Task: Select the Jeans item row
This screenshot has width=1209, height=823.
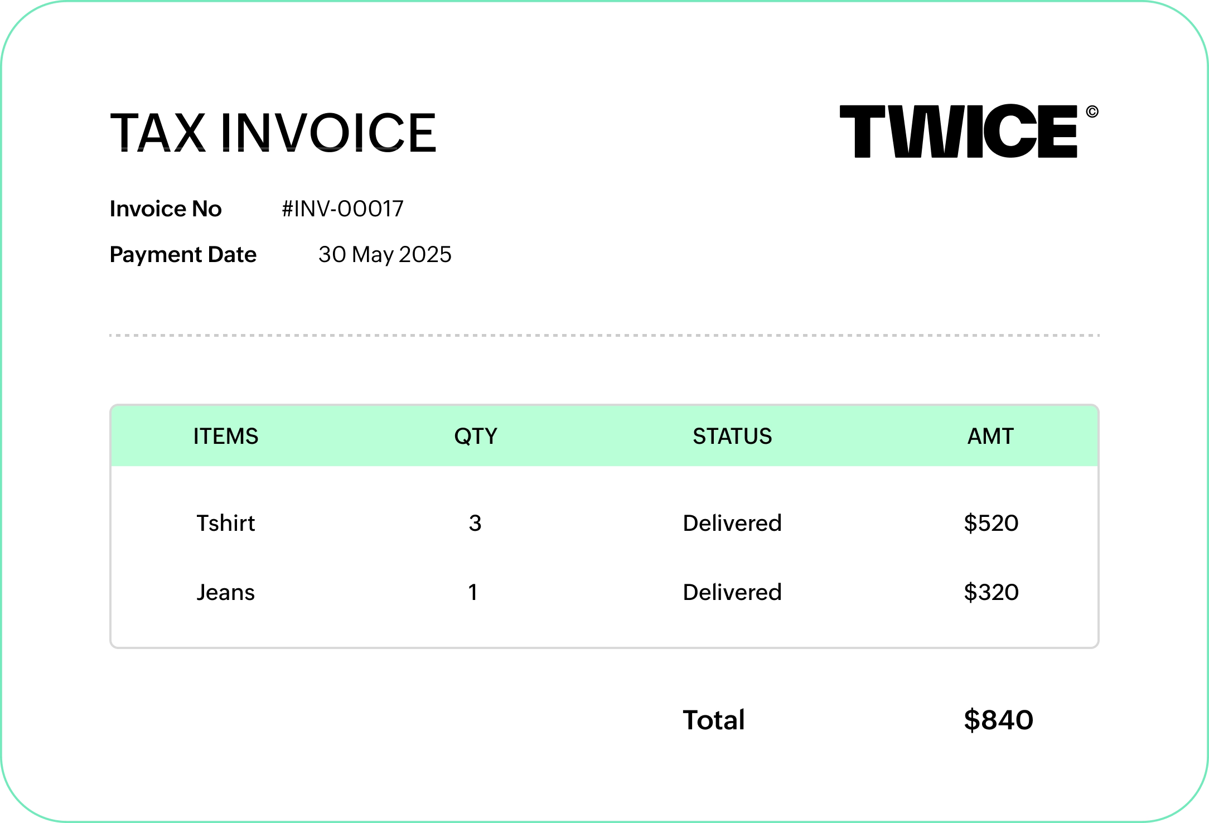Action: tap(225, 593)
